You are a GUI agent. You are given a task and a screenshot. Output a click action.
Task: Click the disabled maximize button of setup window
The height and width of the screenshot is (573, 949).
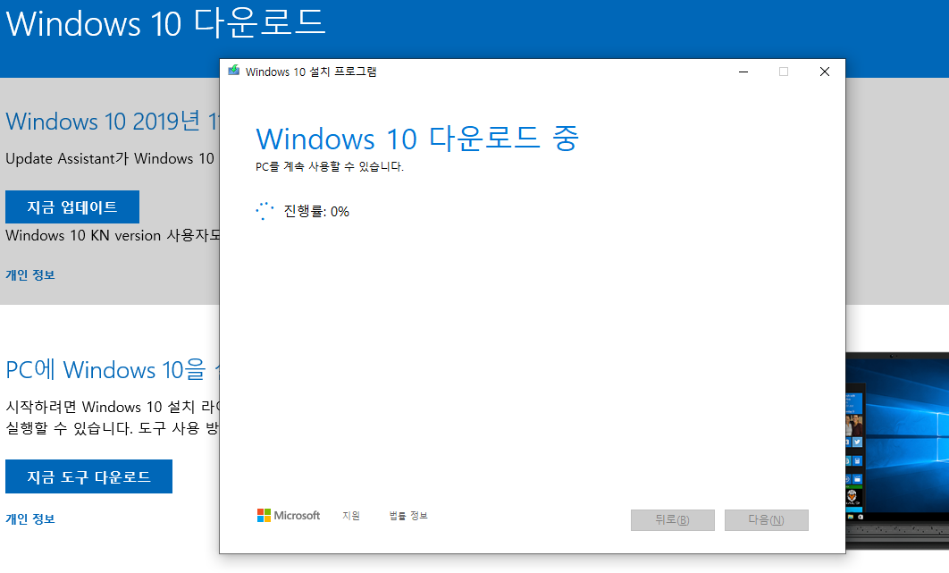coord(783,72)
